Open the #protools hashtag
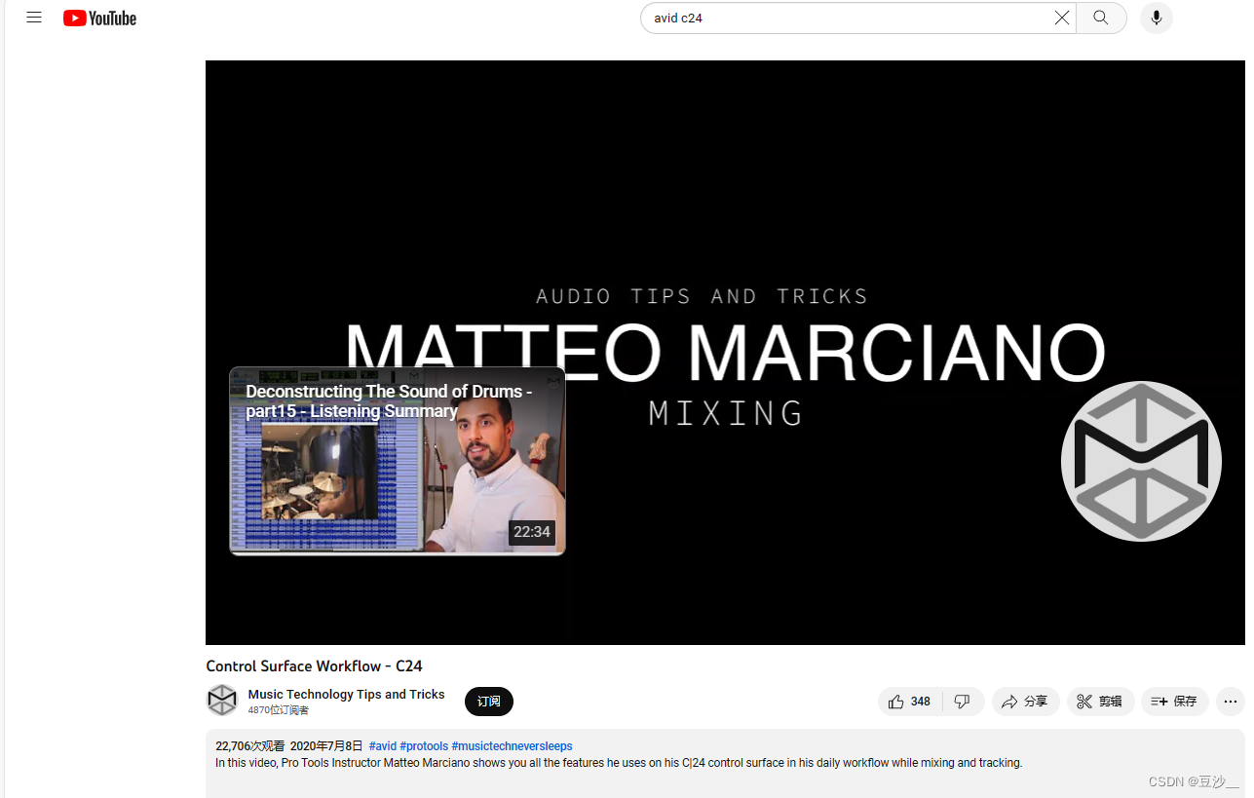This screenshot has height=798, width=1254. coord(424,746)
